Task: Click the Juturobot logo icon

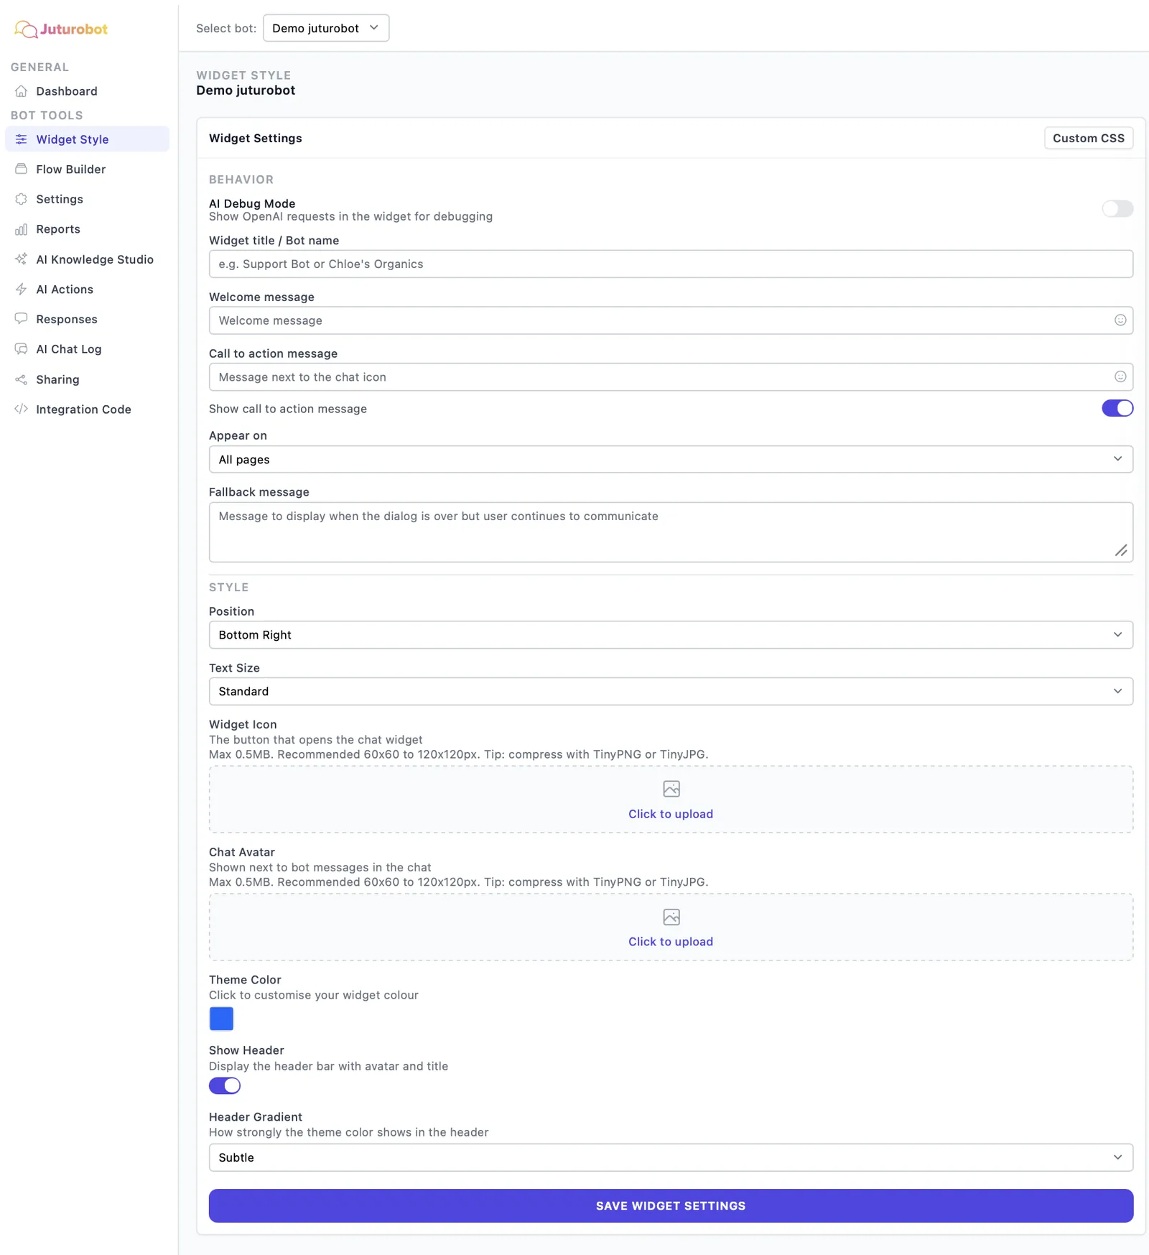Action: point(26,29)
